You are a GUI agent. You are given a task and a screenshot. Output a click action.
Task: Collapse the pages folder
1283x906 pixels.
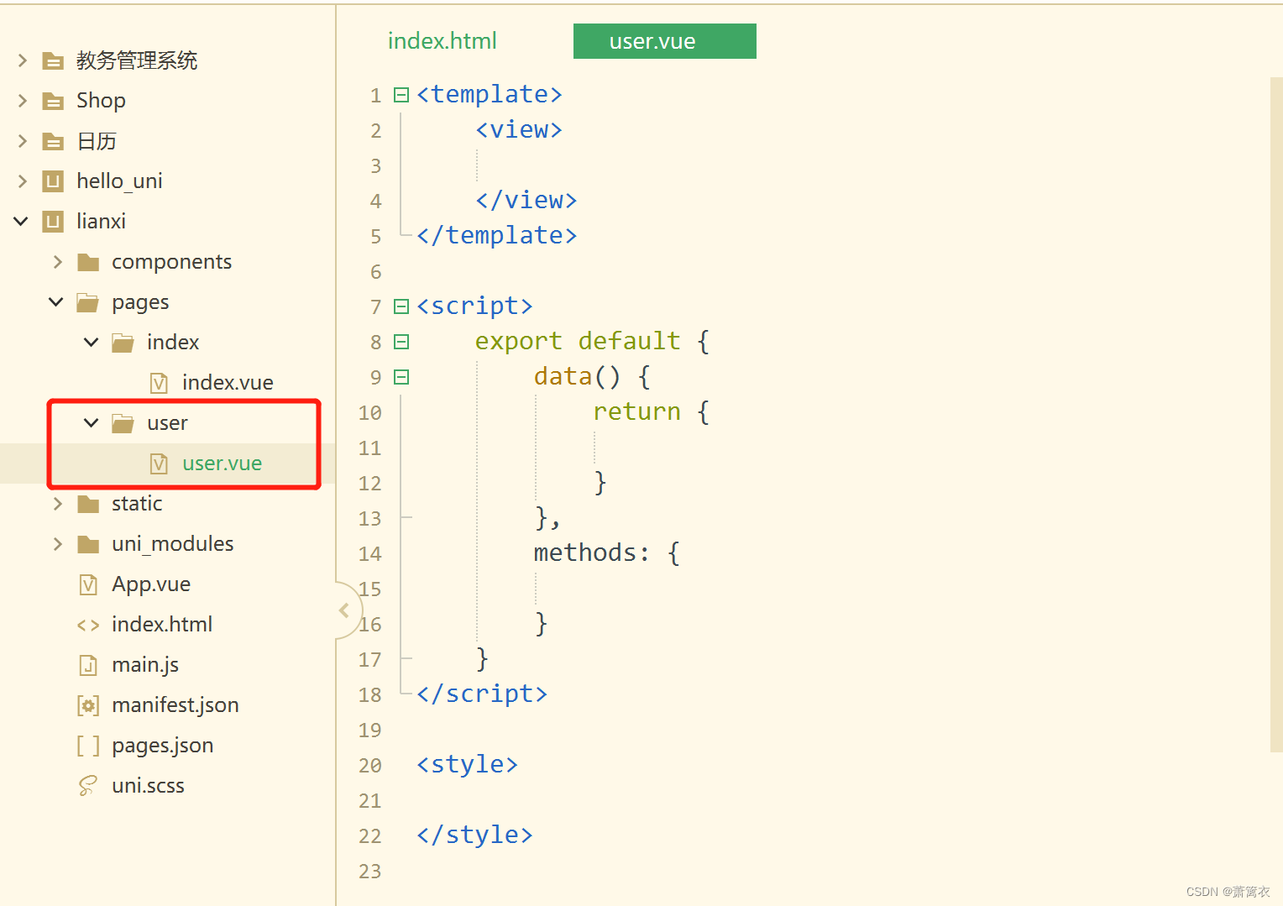56,302
